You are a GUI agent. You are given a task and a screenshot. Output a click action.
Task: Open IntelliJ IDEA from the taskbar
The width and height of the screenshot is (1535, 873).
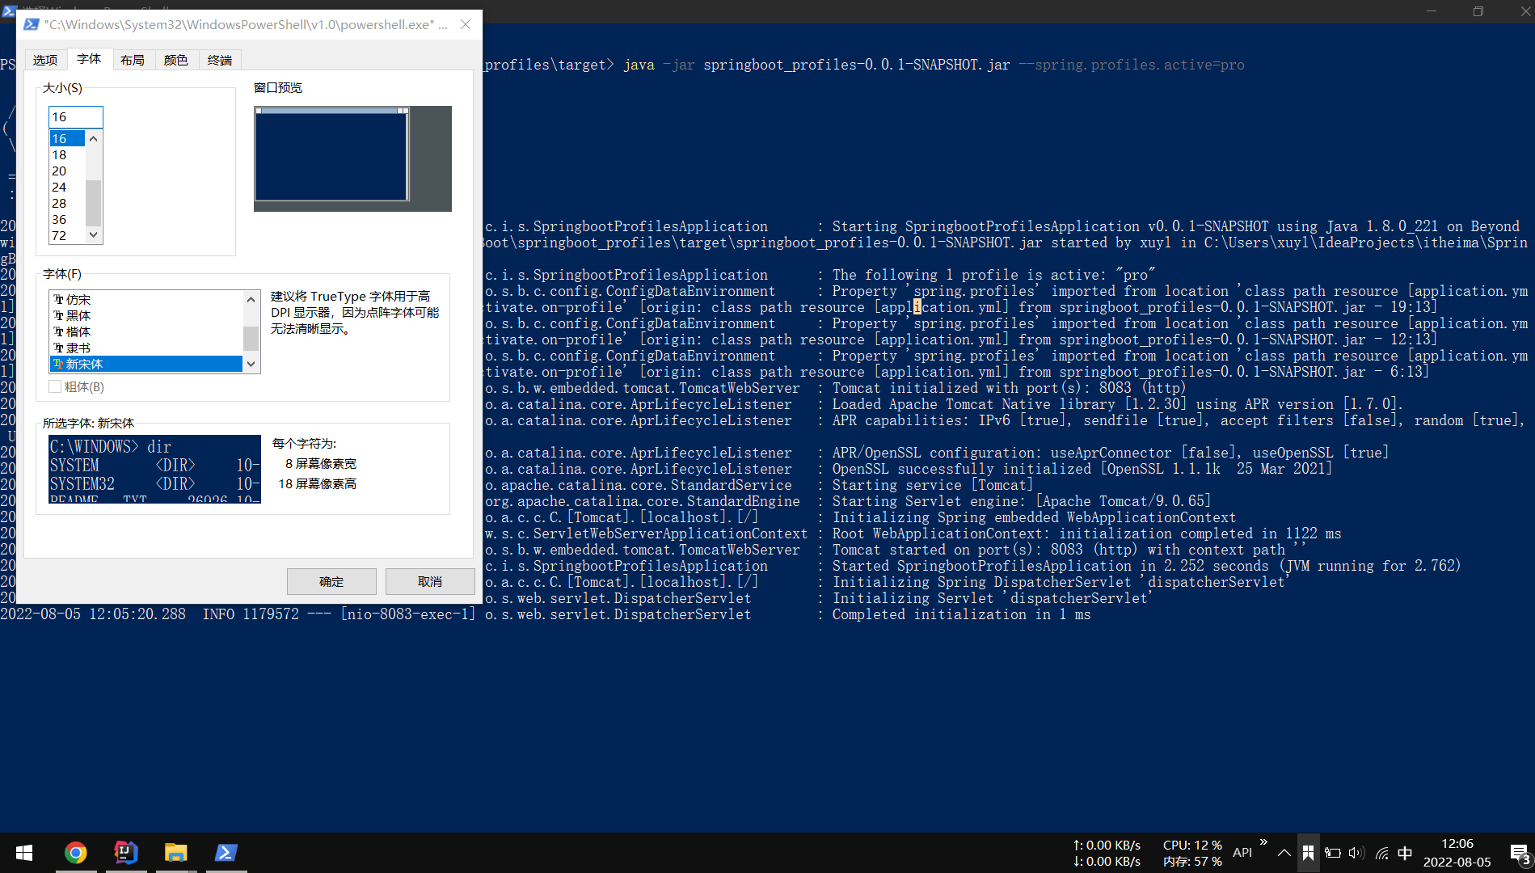[x=126, y=853]
